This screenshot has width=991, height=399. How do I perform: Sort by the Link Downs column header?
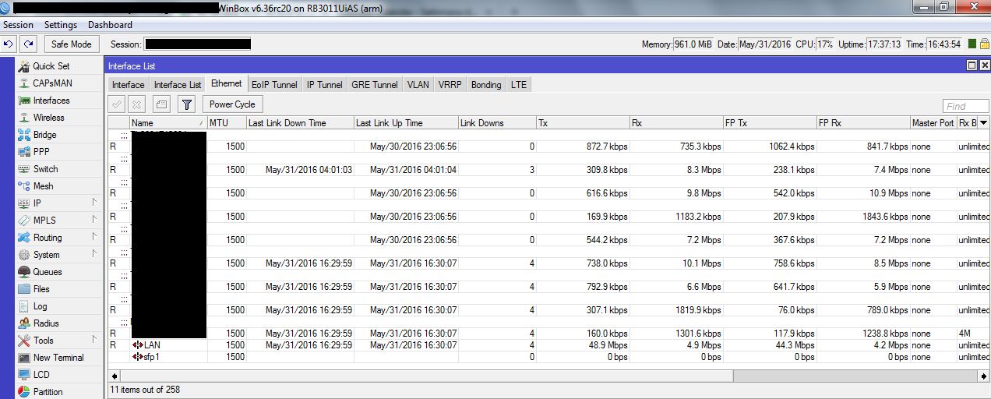pos(497,123)
